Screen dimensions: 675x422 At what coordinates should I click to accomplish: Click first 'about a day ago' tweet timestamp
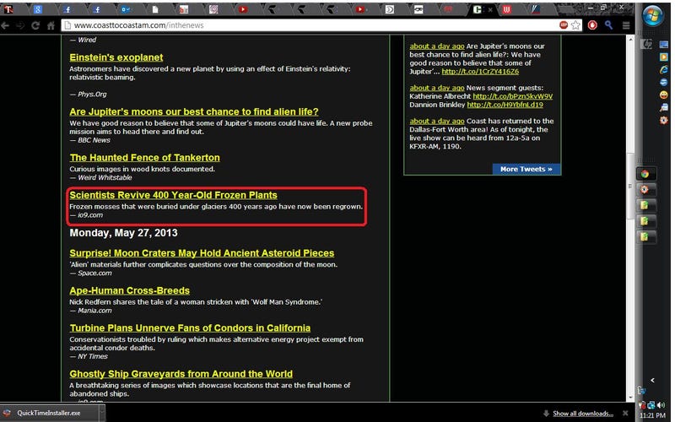tap(437, 46)
